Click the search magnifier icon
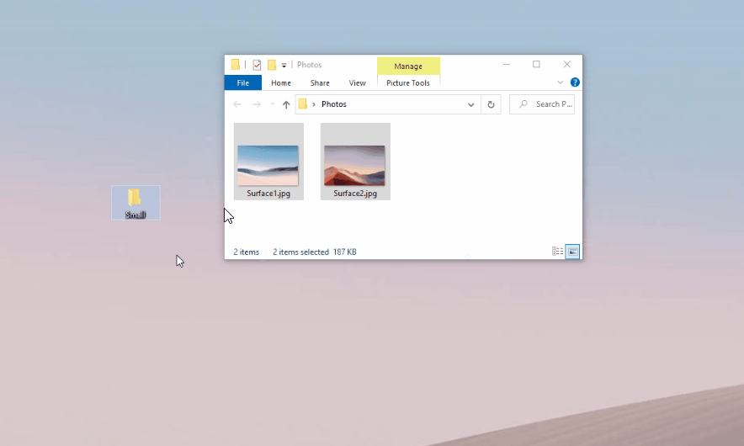 523,104
